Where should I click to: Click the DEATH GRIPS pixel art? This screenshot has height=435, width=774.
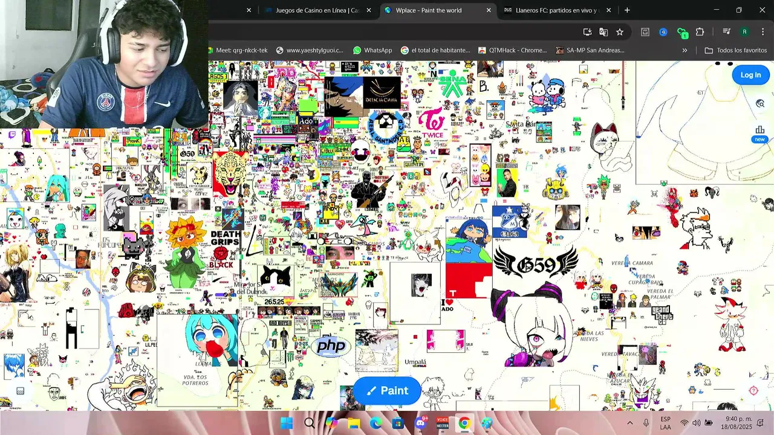226,239
